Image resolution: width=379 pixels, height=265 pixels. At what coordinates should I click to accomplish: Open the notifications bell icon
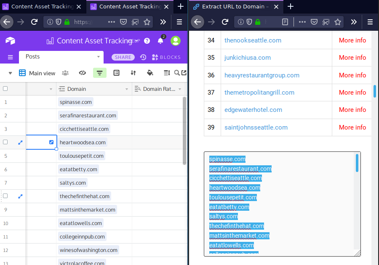point(160,41)
